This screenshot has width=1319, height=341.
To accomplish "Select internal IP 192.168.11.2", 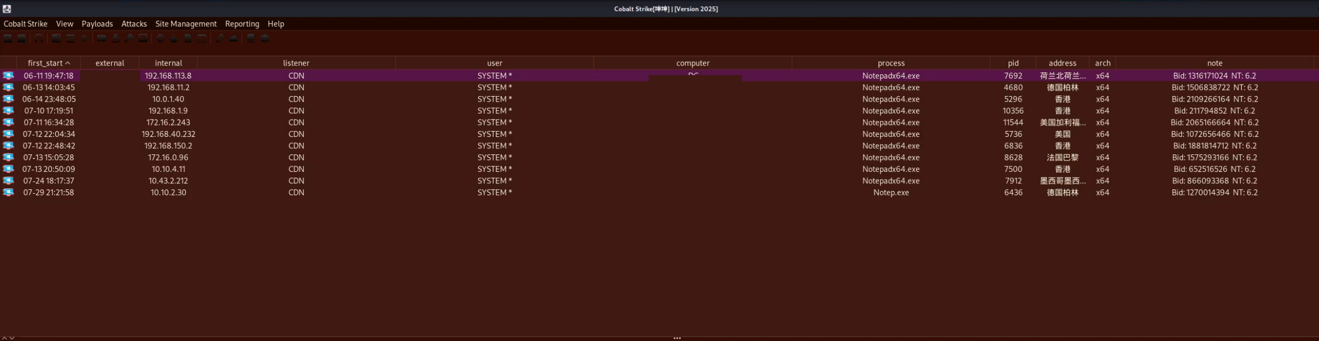I will (x=168, y=87).
